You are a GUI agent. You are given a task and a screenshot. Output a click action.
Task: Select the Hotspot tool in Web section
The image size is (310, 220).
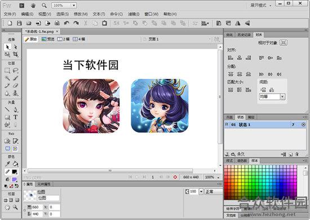pyautogui.click(x=7, y=141)
